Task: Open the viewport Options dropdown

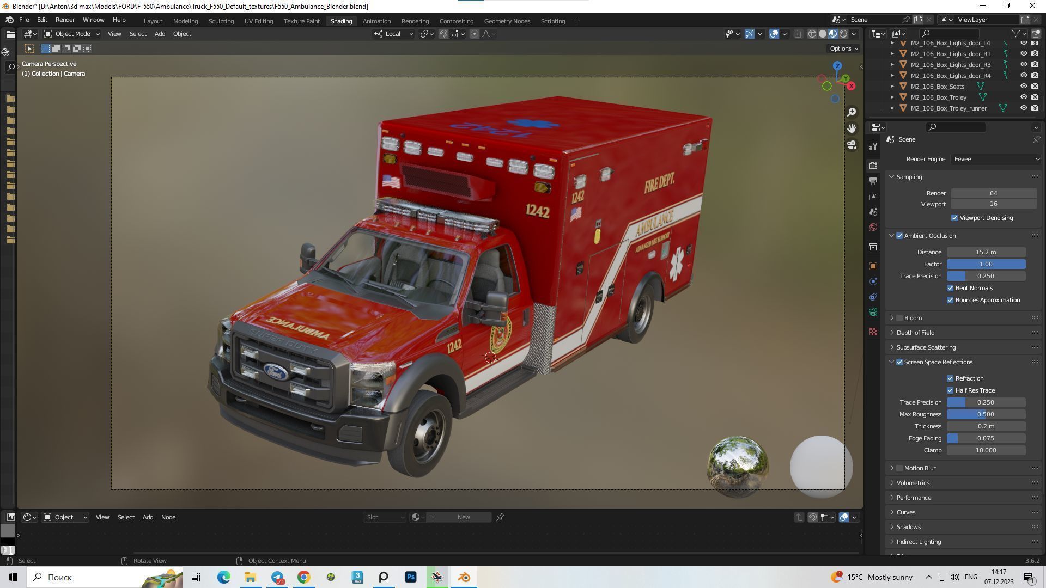Action: click(x=843, y=48)
